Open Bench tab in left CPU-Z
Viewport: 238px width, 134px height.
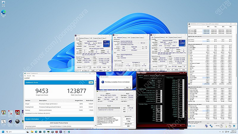(x=100, y=38)
